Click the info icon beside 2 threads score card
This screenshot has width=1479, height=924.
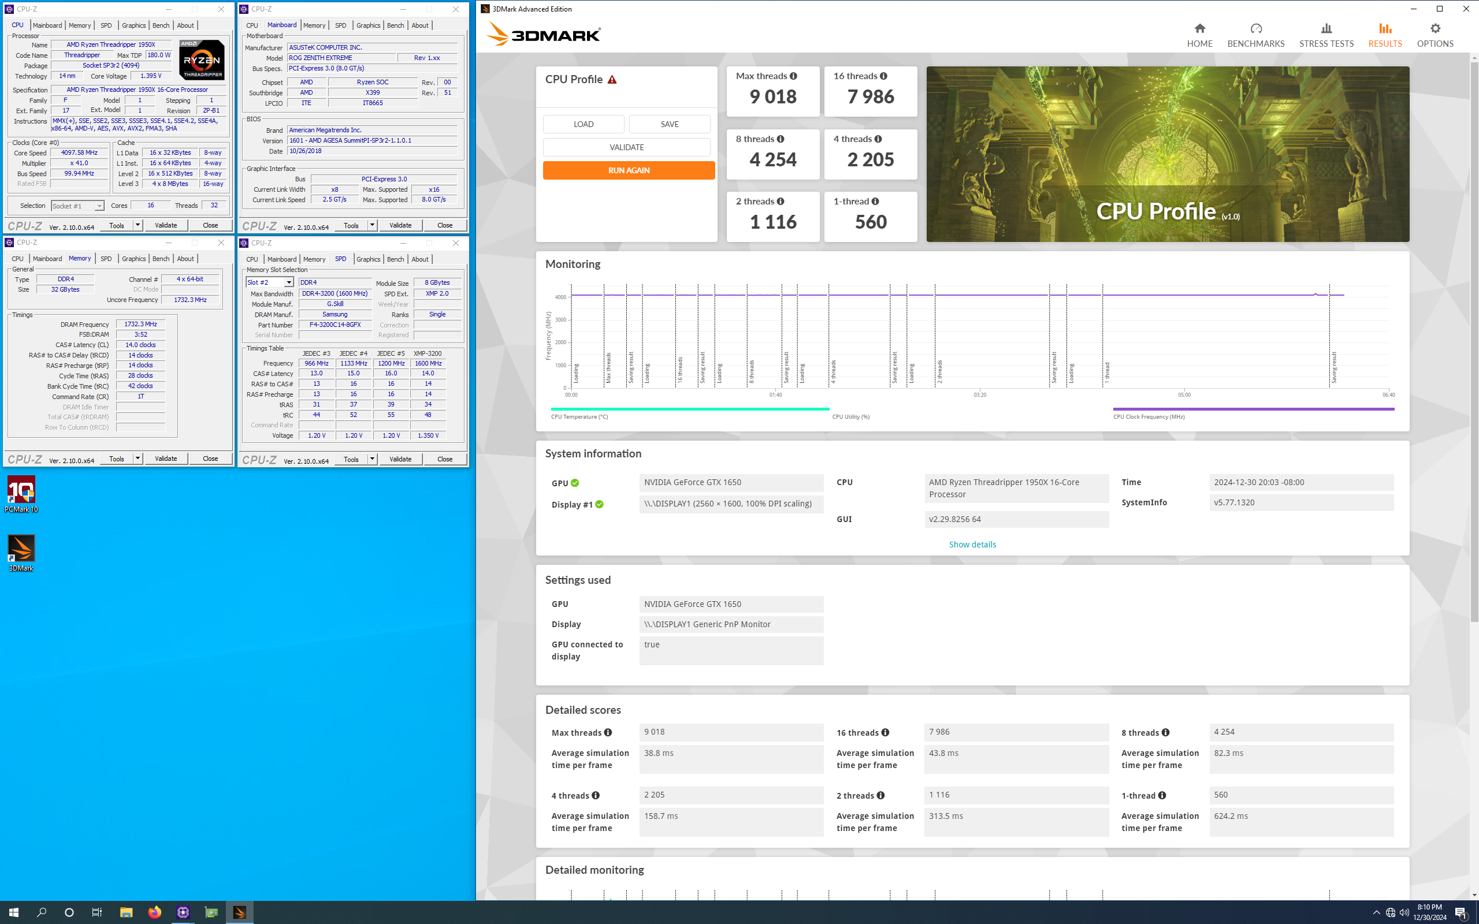[781, 201]
